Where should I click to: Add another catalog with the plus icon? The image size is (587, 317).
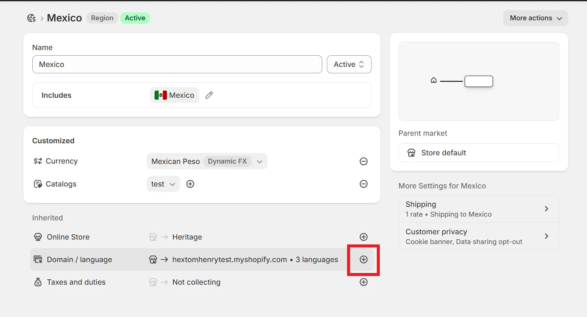pyautogui.click(x=190, y=184)
